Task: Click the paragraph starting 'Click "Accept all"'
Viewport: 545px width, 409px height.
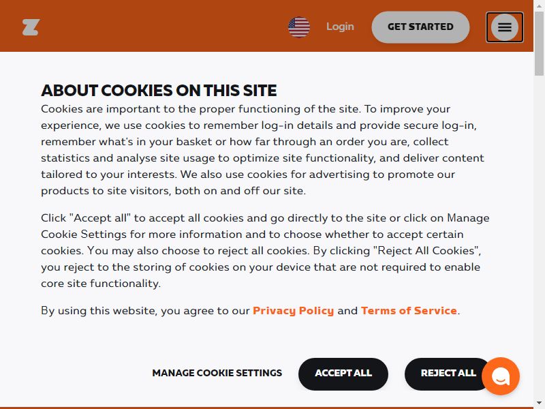Action: pos(265,250)
